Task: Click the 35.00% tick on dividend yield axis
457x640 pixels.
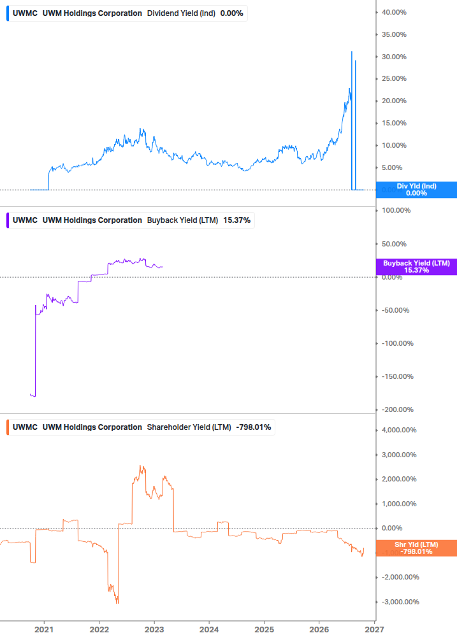Action: click(x=394, y=34)
